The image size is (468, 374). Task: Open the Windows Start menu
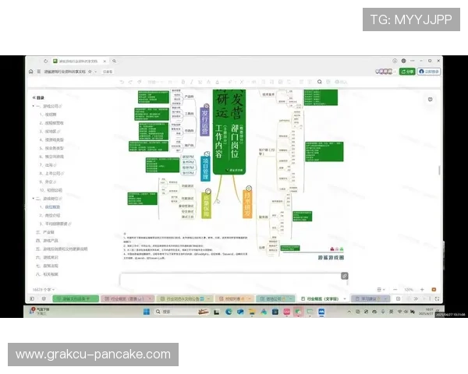click(x=145, y=312)
